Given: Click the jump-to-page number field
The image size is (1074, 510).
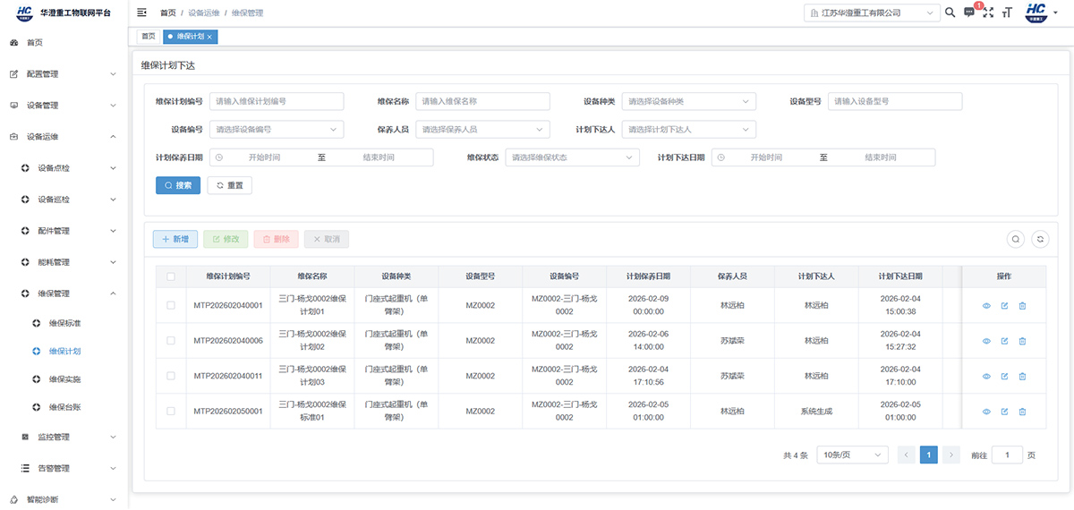Looking at the screenshot, I should (x=1007, y=455).
